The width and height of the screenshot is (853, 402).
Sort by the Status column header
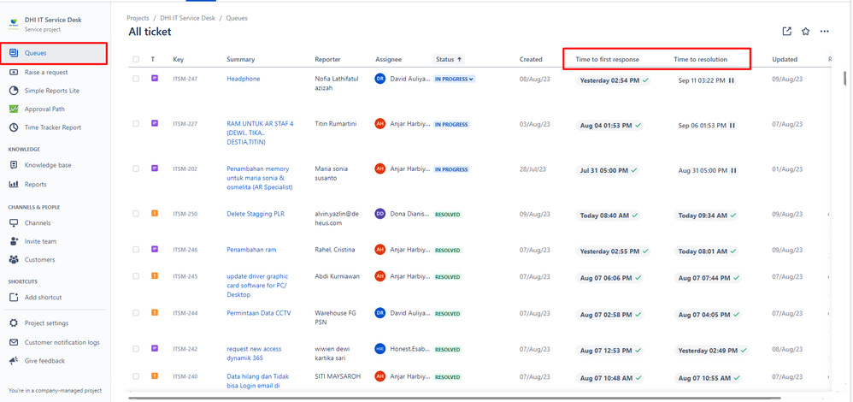coord(449,59)
